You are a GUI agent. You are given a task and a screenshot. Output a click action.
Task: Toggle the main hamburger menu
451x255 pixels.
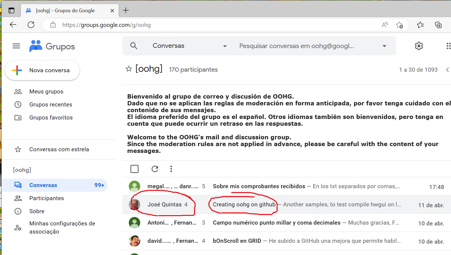pyautogui.click(x=16, y=46)
